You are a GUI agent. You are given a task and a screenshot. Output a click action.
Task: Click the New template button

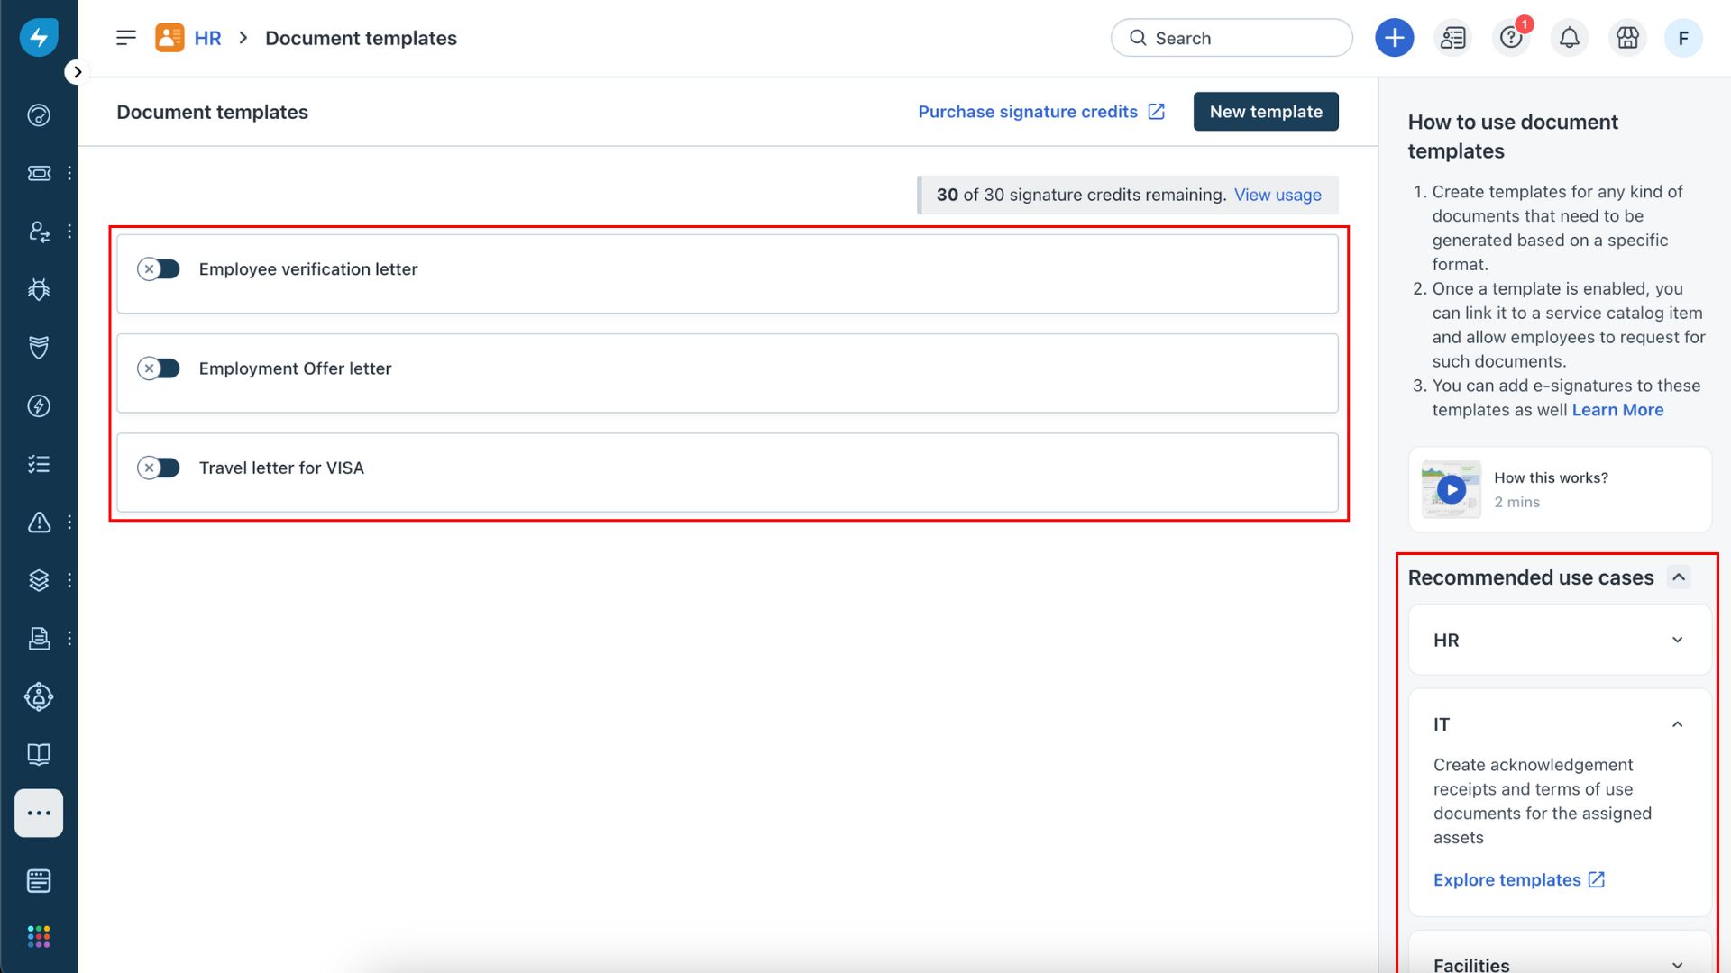pyautogui.click(x=1265, y=112)
